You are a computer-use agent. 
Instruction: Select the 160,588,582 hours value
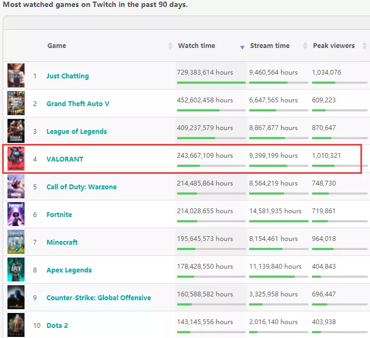coord(205,294)
